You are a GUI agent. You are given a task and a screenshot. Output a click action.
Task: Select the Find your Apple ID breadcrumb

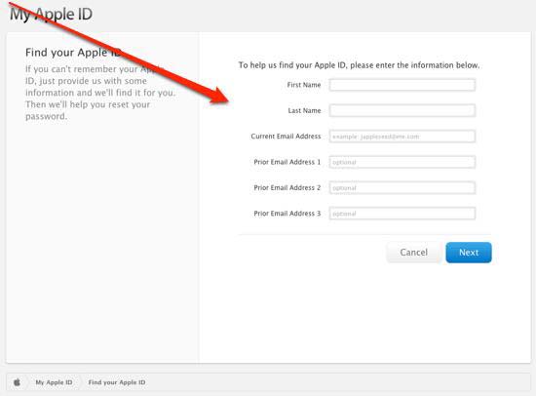coord(117,382)
